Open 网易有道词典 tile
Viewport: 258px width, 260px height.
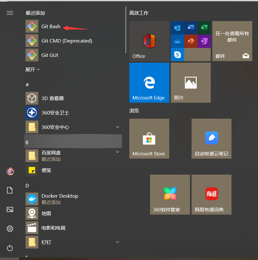coord(211,194)
